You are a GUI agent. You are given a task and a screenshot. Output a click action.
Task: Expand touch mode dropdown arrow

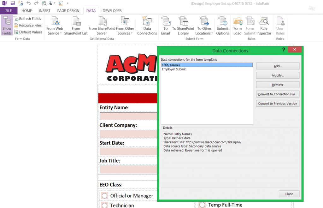[x=55, y=3]
